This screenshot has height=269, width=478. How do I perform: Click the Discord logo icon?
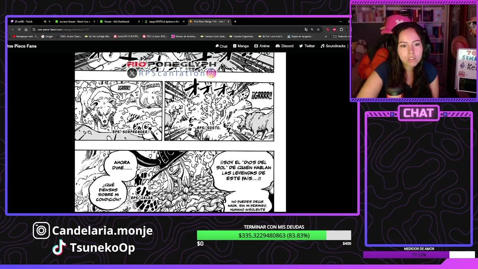click(x=277, y=46)
